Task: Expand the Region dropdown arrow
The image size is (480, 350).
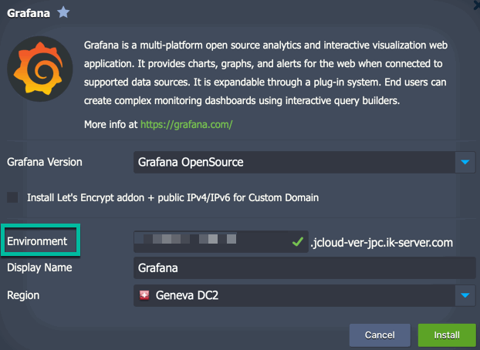Action: pyautogui.click(x=465, y=295)
